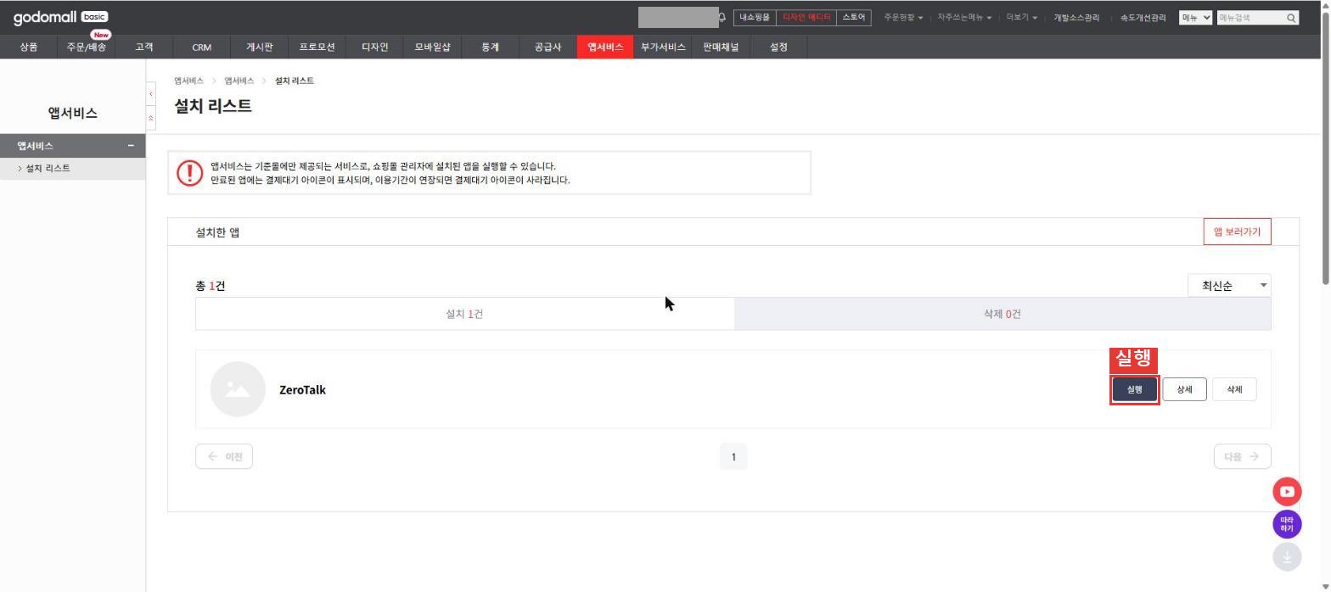The width and height of the screenshot is (1331, 592).
Task: Switch to the 설치 1건 tab
Action: click(465, 314)
